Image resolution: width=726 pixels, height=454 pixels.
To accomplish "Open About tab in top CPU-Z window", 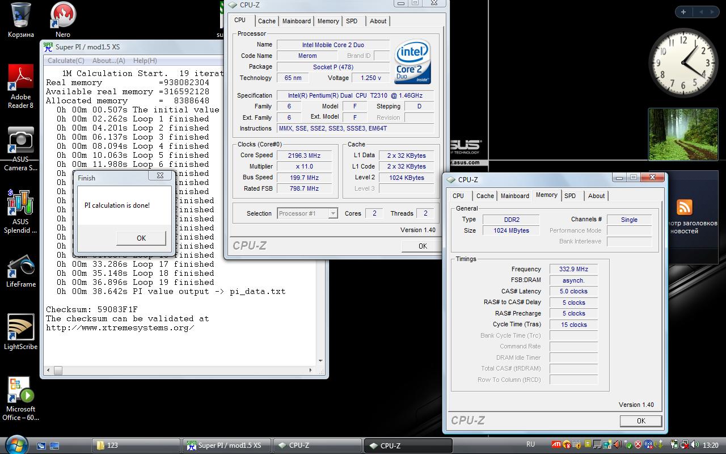I will (378, 21).
